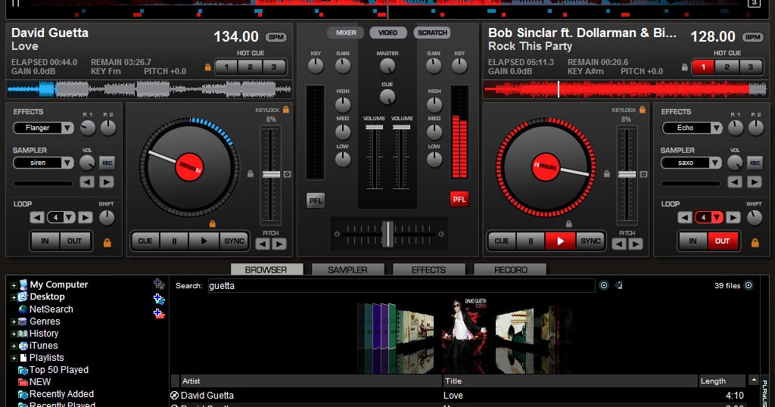
Task: Toggle left deck smart loop lock
Action: pyautogui.click(x=107, y=243)
